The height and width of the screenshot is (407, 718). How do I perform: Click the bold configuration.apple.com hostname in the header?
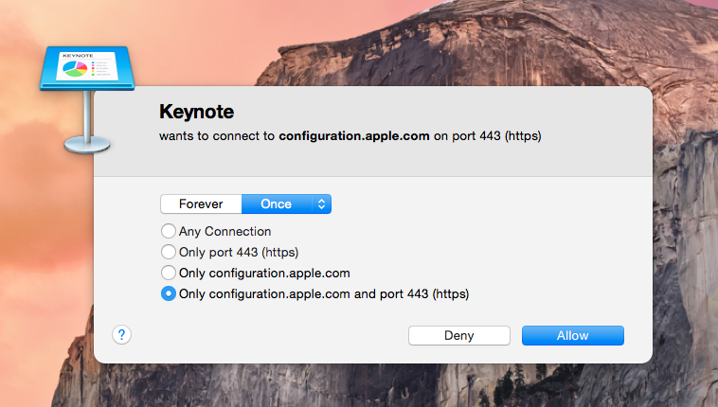354,136
